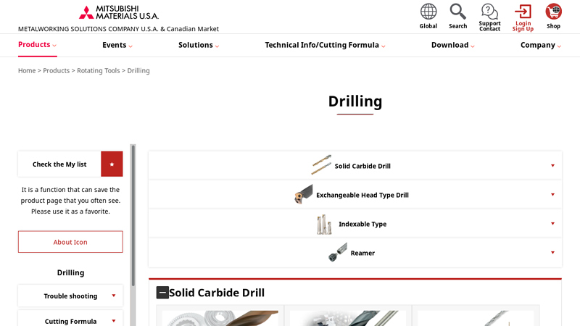Go to Home breadcrumb link

point(27,70)
